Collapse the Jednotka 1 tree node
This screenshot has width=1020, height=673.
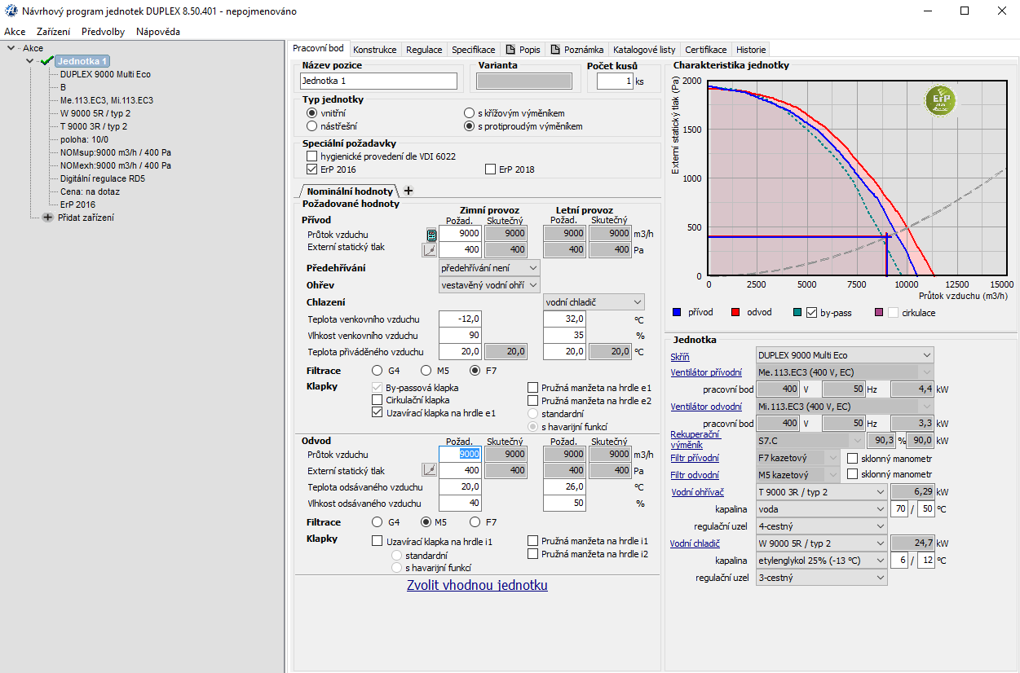point(30,61)
